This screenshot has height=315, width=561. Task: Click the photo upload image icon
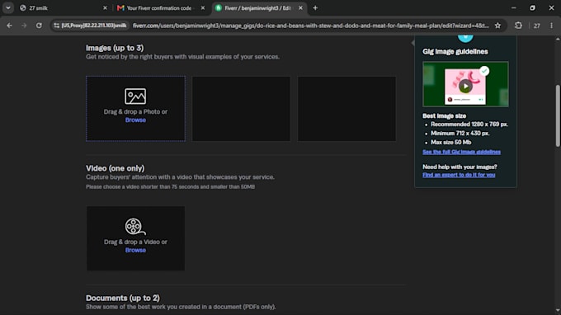click(x=135, y=96)
